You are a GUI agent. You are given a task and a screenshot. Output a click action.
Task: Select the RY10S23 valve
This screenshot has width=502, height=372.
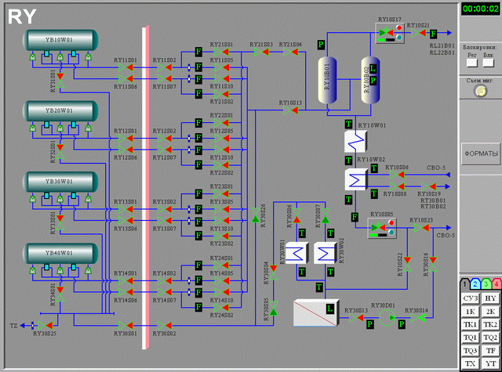[421, 228]
